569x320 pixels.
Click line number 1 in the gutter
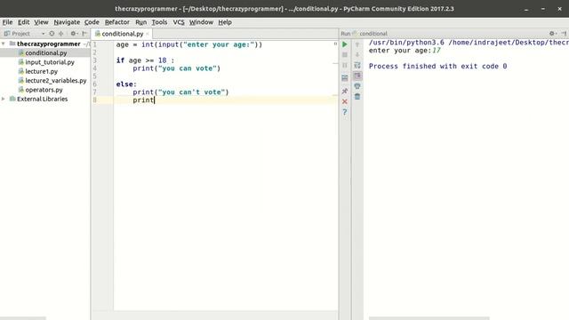coord(95,44)
